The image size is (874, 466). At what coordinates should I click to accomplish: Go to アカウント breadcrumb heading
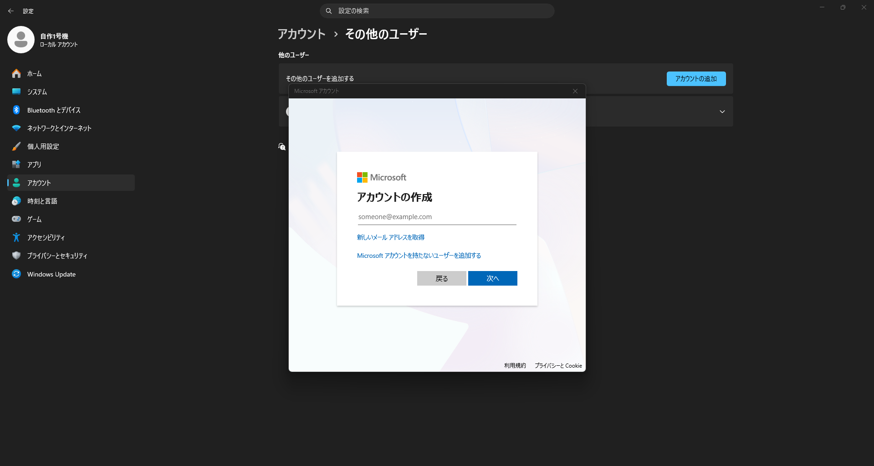coord(302,34)
